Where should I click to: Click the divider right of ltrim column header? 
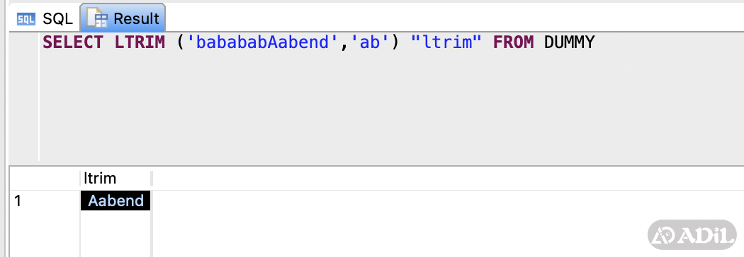tap(152, 179)
